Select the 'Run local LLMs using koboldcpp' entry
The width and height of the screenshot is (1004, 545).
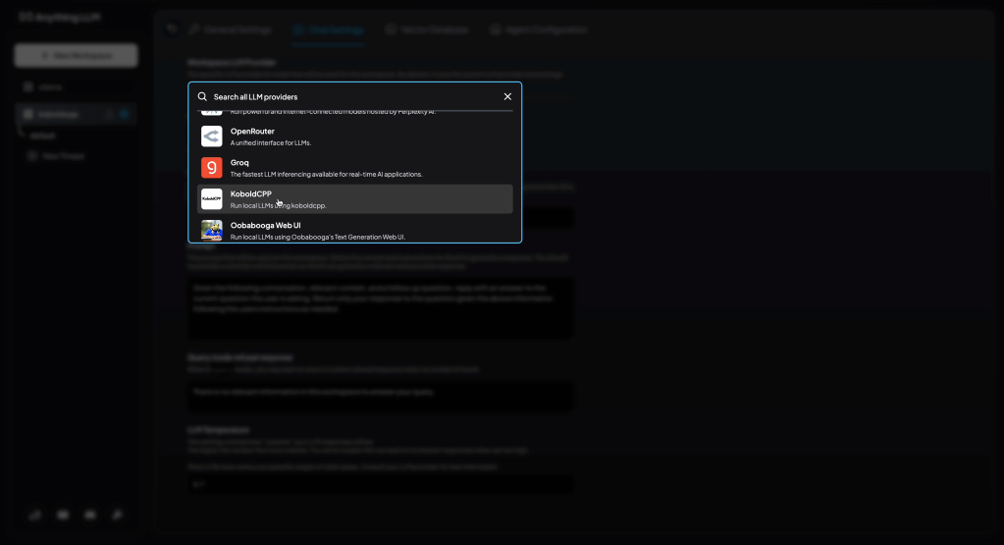tap(278, 206)
